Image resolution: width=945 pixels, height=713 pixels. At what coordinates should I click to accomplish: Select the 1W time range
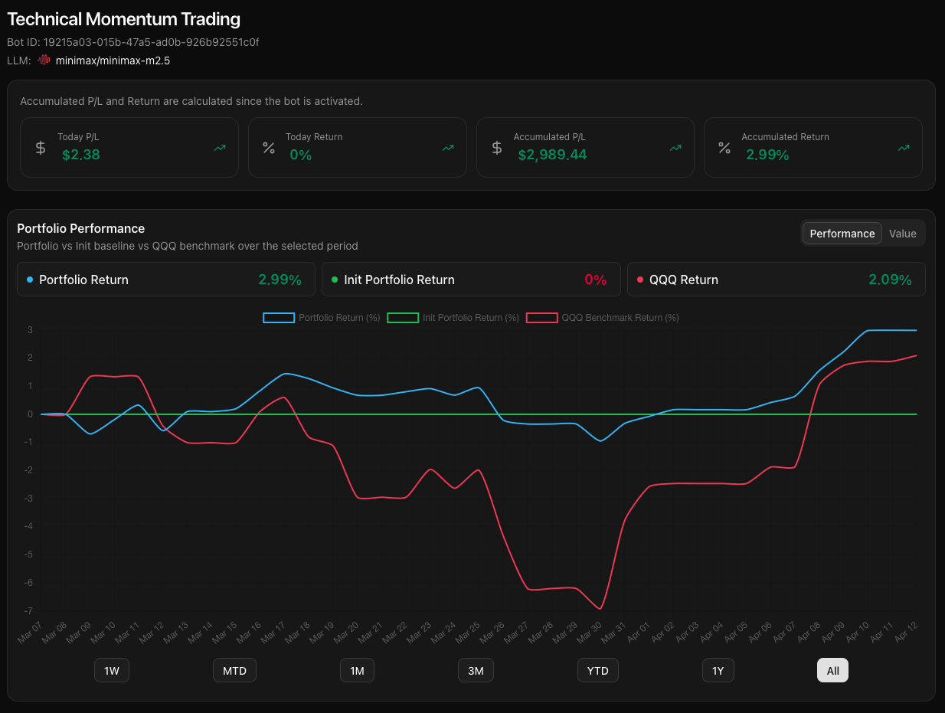[112, 671]
